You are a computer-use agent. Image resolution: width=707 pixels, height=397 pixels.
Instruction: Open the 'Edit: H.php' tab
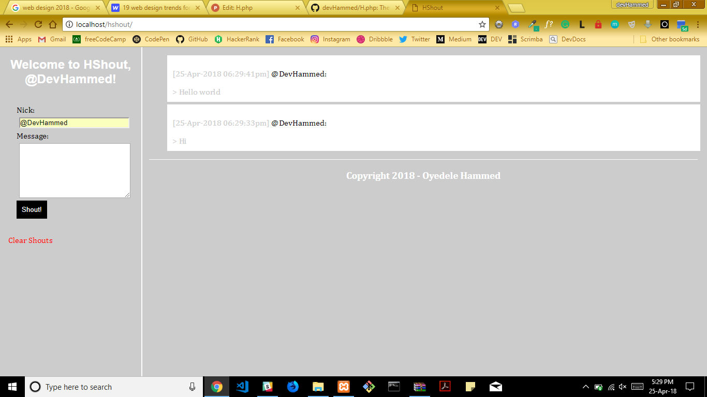256,8
